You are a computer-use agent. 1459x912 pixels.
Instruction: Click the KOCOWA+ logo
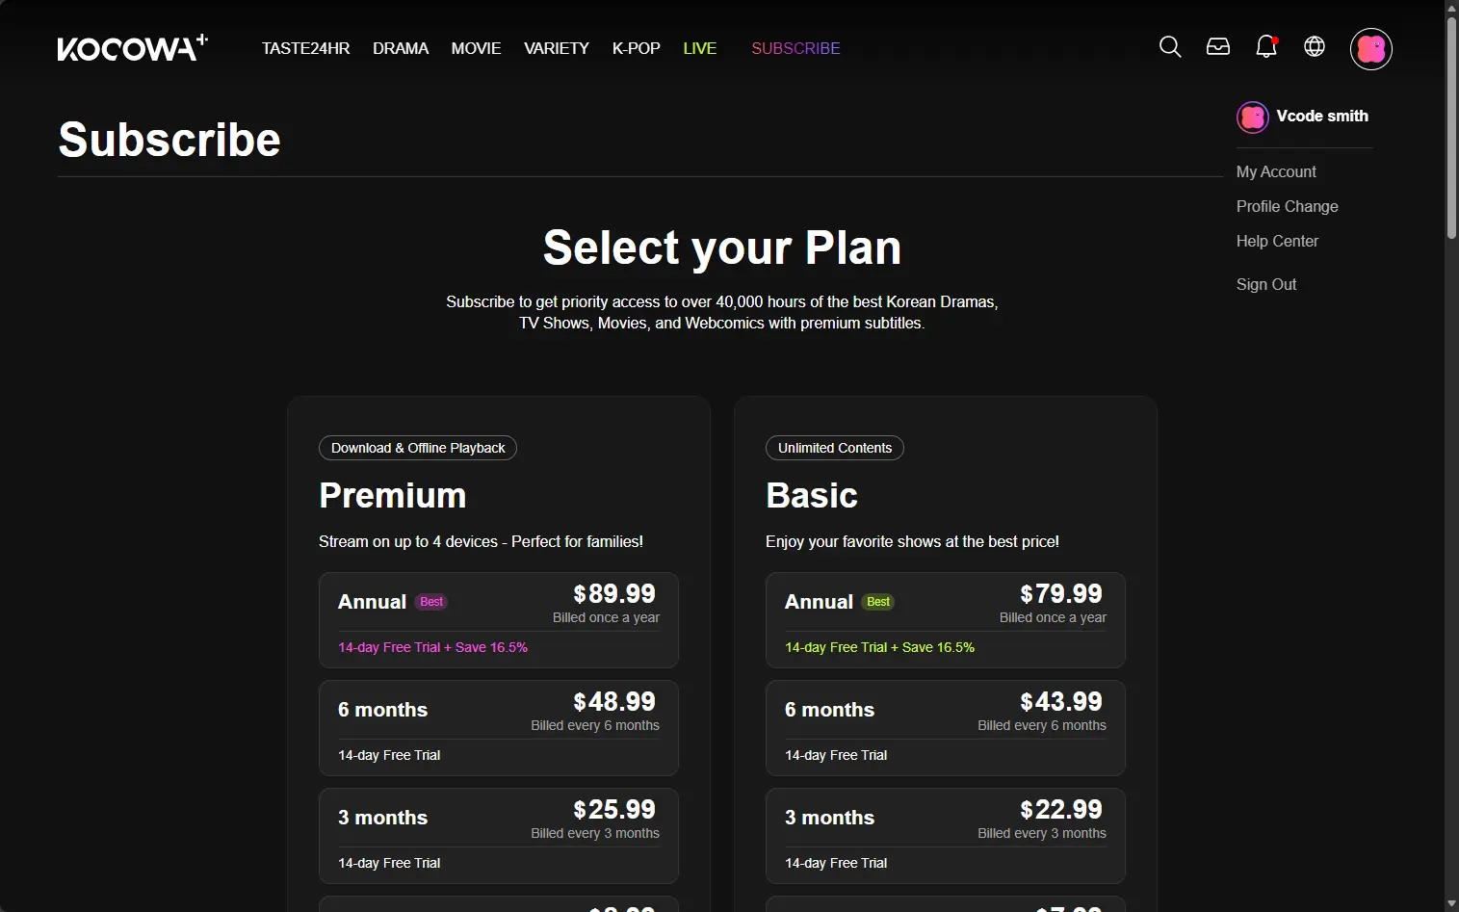[132, 47]
